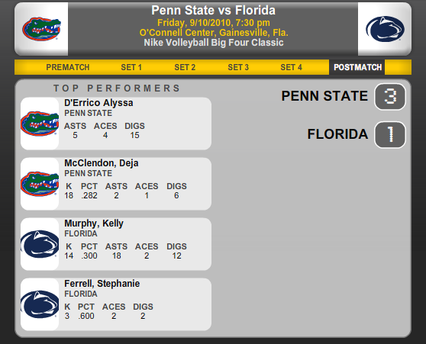This screenshot has width=426, height=344.
Task: Click the Florida score box showing 1
Action: [390, 135]
